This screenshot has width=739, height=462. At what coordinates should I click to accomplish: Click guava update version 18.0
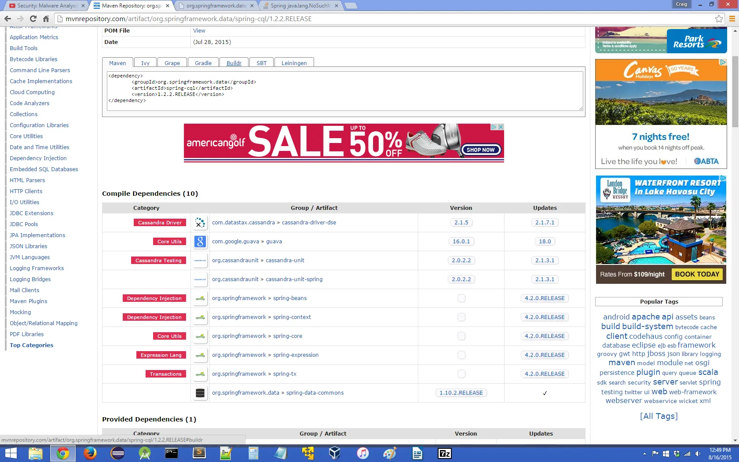(545, 242)
